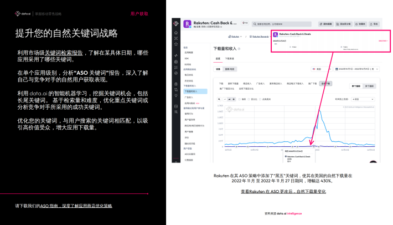The height and width of the screenshot is (225, 393).
Task: Open the date range picker dropdown
Action: (356, 69)
